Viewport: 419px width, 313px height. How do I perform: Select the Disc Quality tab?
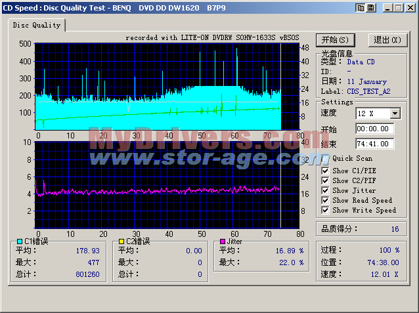coord(37,25)
